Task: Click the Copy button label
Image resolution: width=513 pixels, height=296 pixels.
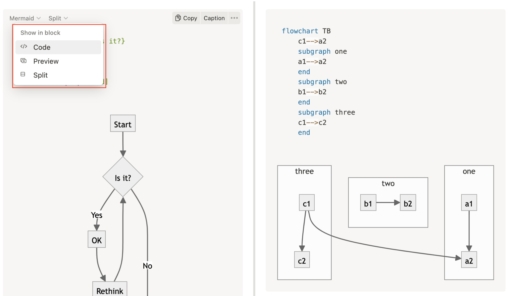Action: pyautogui.click(x=190, y=18)
